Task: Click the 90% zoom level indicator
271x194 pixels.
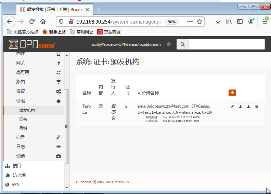Action: [171, 22]
